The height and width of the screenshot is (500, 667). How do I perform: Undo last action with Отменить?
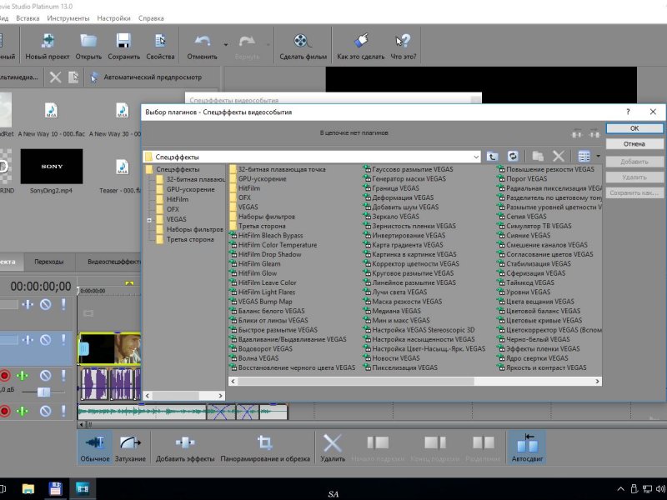point(202,47)
